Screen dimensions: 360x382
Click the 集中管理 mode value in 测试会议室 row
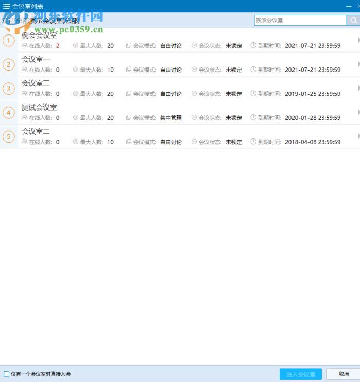tap(171, 118)
